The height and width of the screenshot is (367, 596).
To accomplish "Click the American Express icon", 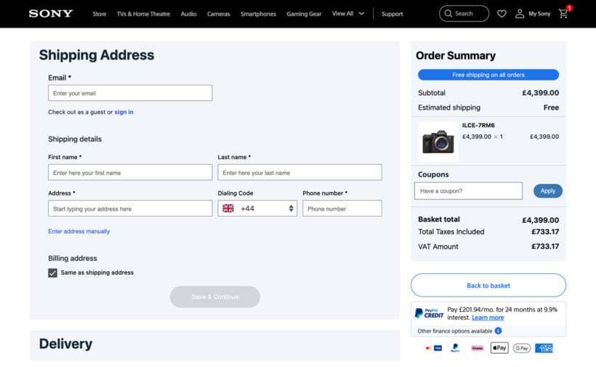I will click(544, 348).
